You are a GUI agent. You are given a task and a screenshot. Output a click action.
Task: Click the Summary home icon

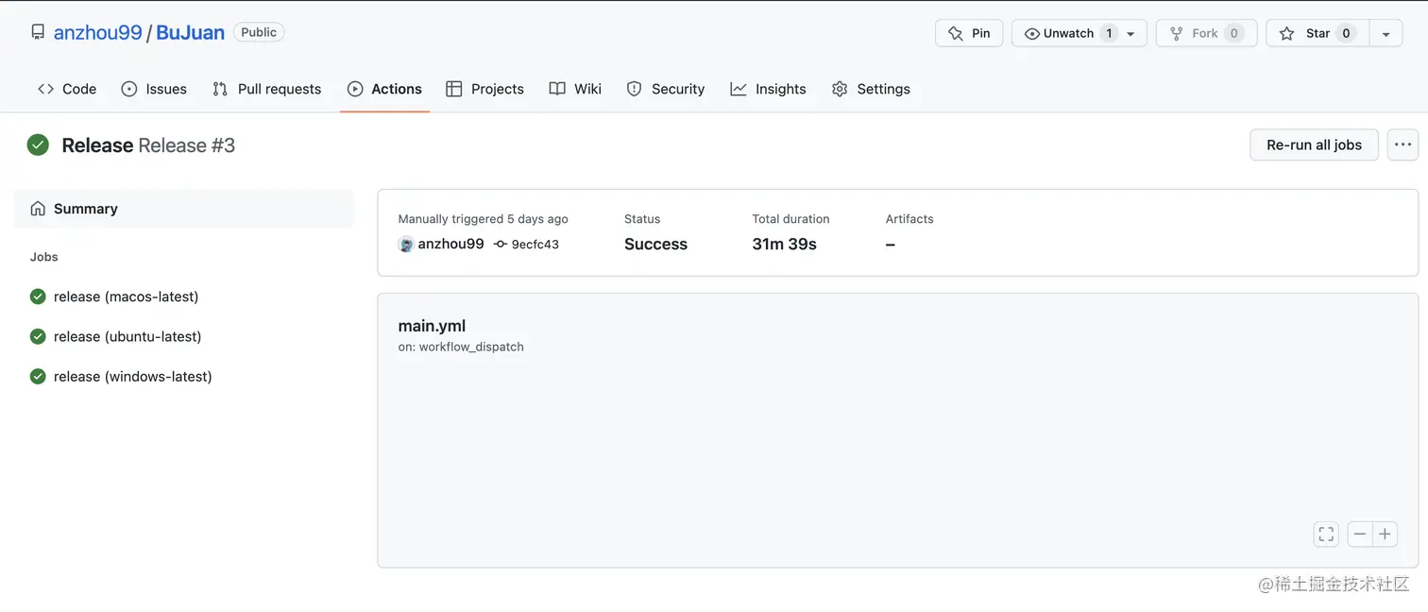(x=38, y=209)
